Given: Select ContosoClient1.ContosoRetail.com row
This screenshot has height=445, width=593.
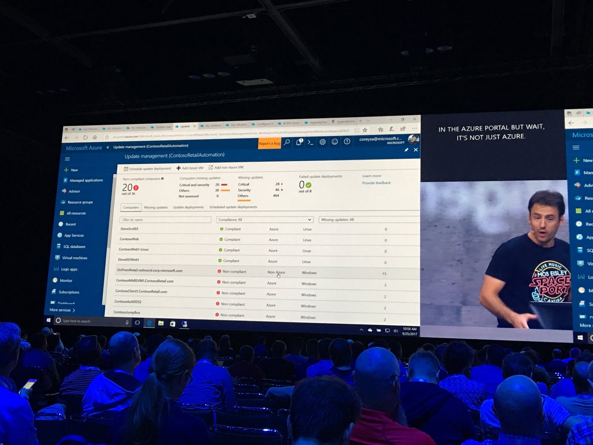Looking at the screenshot, I should [266, 293].
